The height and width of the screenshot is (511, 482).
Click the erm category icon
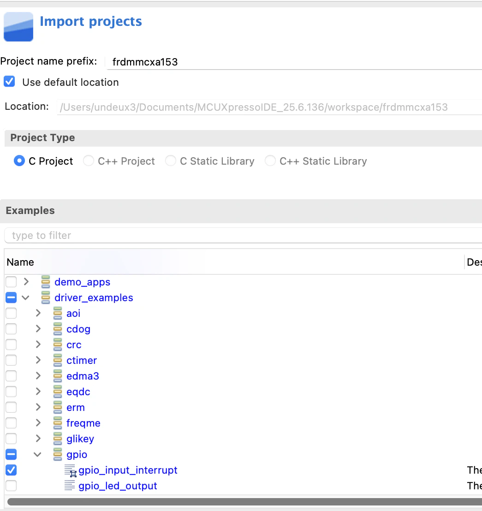click(x=58, y=407)
